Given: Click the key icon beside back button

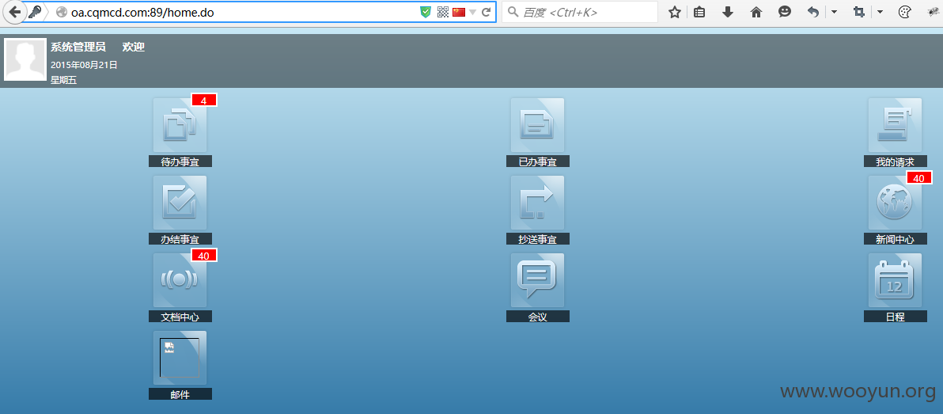Looking at the screenshot, I should tap(34, 12).
